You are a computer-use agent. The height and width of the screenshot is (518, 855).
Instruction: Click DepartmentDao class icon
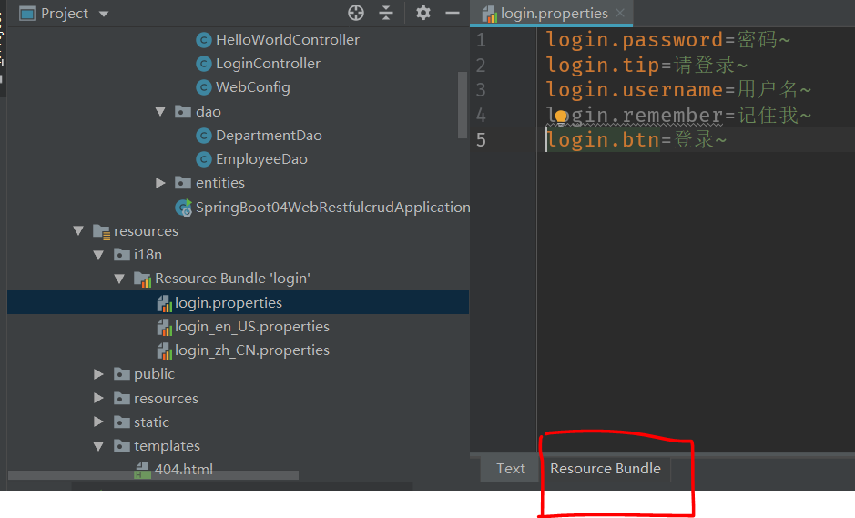(203, 136)
